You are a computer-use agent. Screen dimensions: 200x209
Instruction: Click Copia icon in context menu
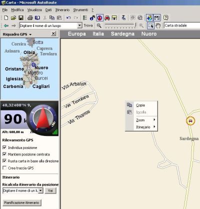[x=129, y=105]
